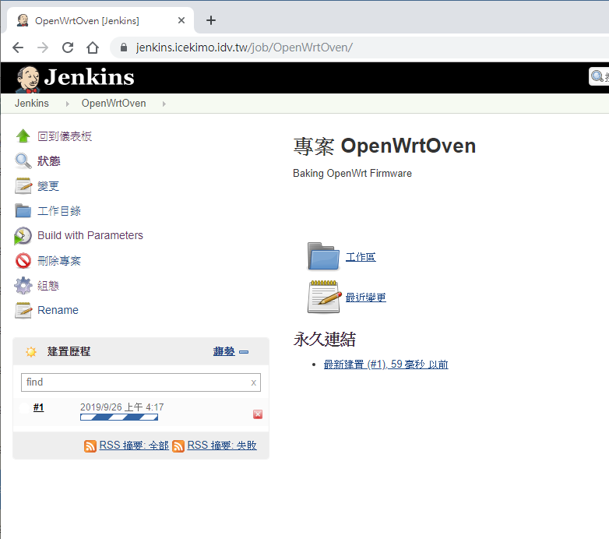Click description Baking OpenWrt Firmware
Image resolution: width=609 pixels, height=539 pixels.
coord(352,173)
